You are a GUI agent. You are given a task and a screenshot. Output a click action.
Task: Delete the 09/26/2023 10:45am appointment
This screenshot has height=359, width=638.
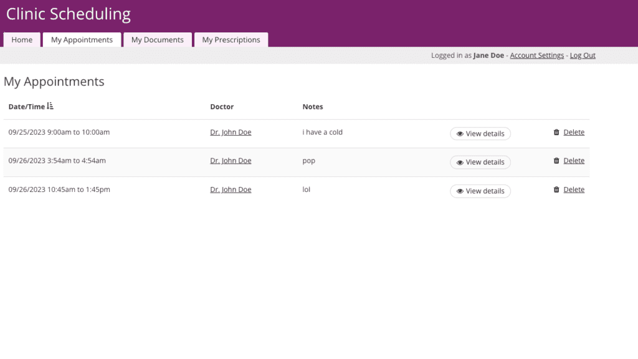(574, 189)
